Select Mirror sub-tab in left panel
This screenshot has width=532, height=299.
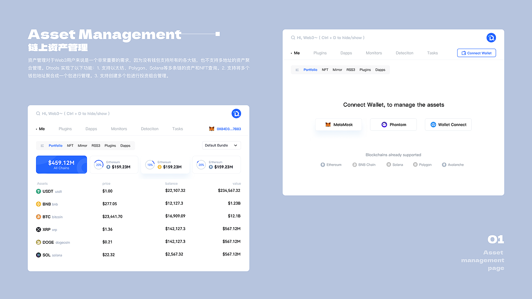[83, 146]
